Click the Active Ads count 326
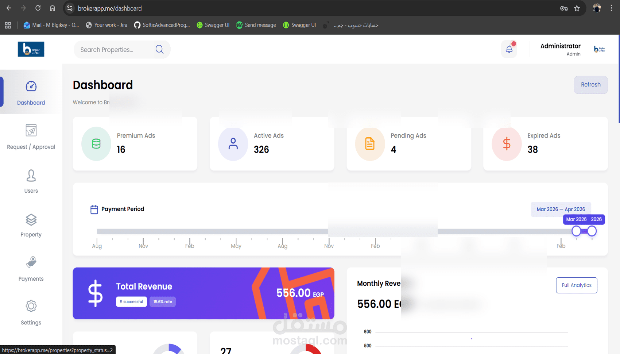The height and width of the screenshot is (354, 620). pos(261,150)
